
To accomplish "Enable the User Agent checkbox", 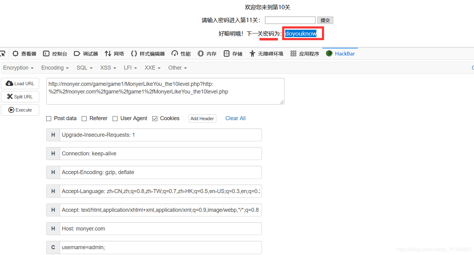I will pyautogui.click(x=115, y=119).
